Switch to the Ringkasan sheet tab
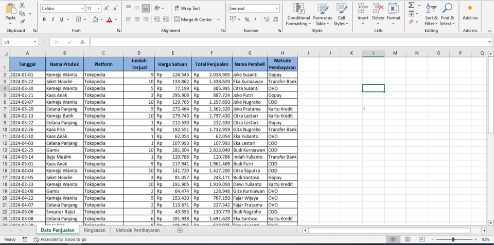This screenshot has width=494, height=245. pos(95,230)
